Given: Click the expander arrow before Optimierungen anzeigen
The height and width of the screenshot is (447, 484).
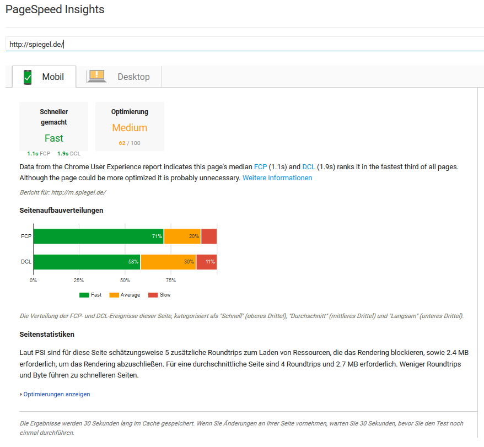Looking at the screenshot, I should click(20, 394).
